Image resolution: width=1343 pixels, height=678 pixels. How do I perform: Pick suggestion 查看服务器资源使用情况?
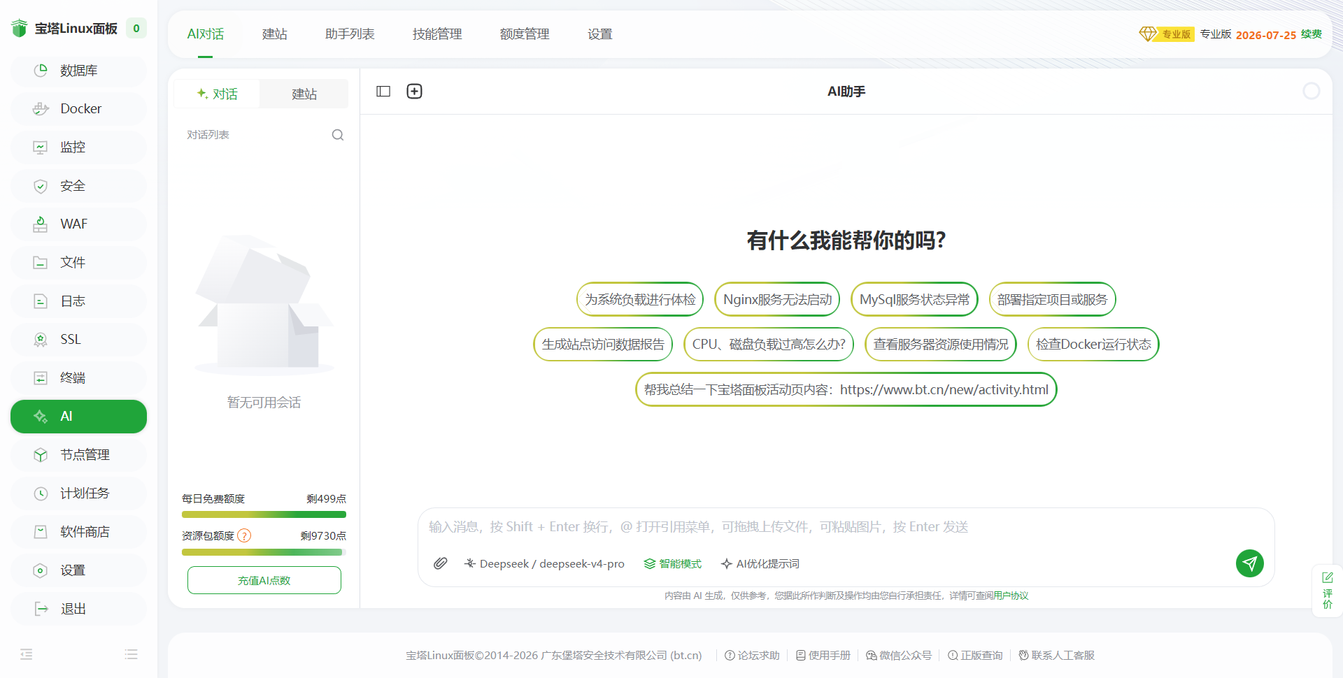941,345
